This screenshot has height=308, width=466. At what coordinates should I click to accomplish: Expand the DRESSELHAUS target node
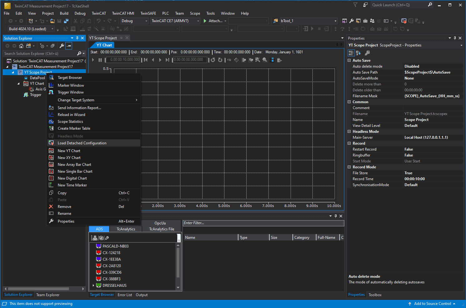[x=93, y=286]
